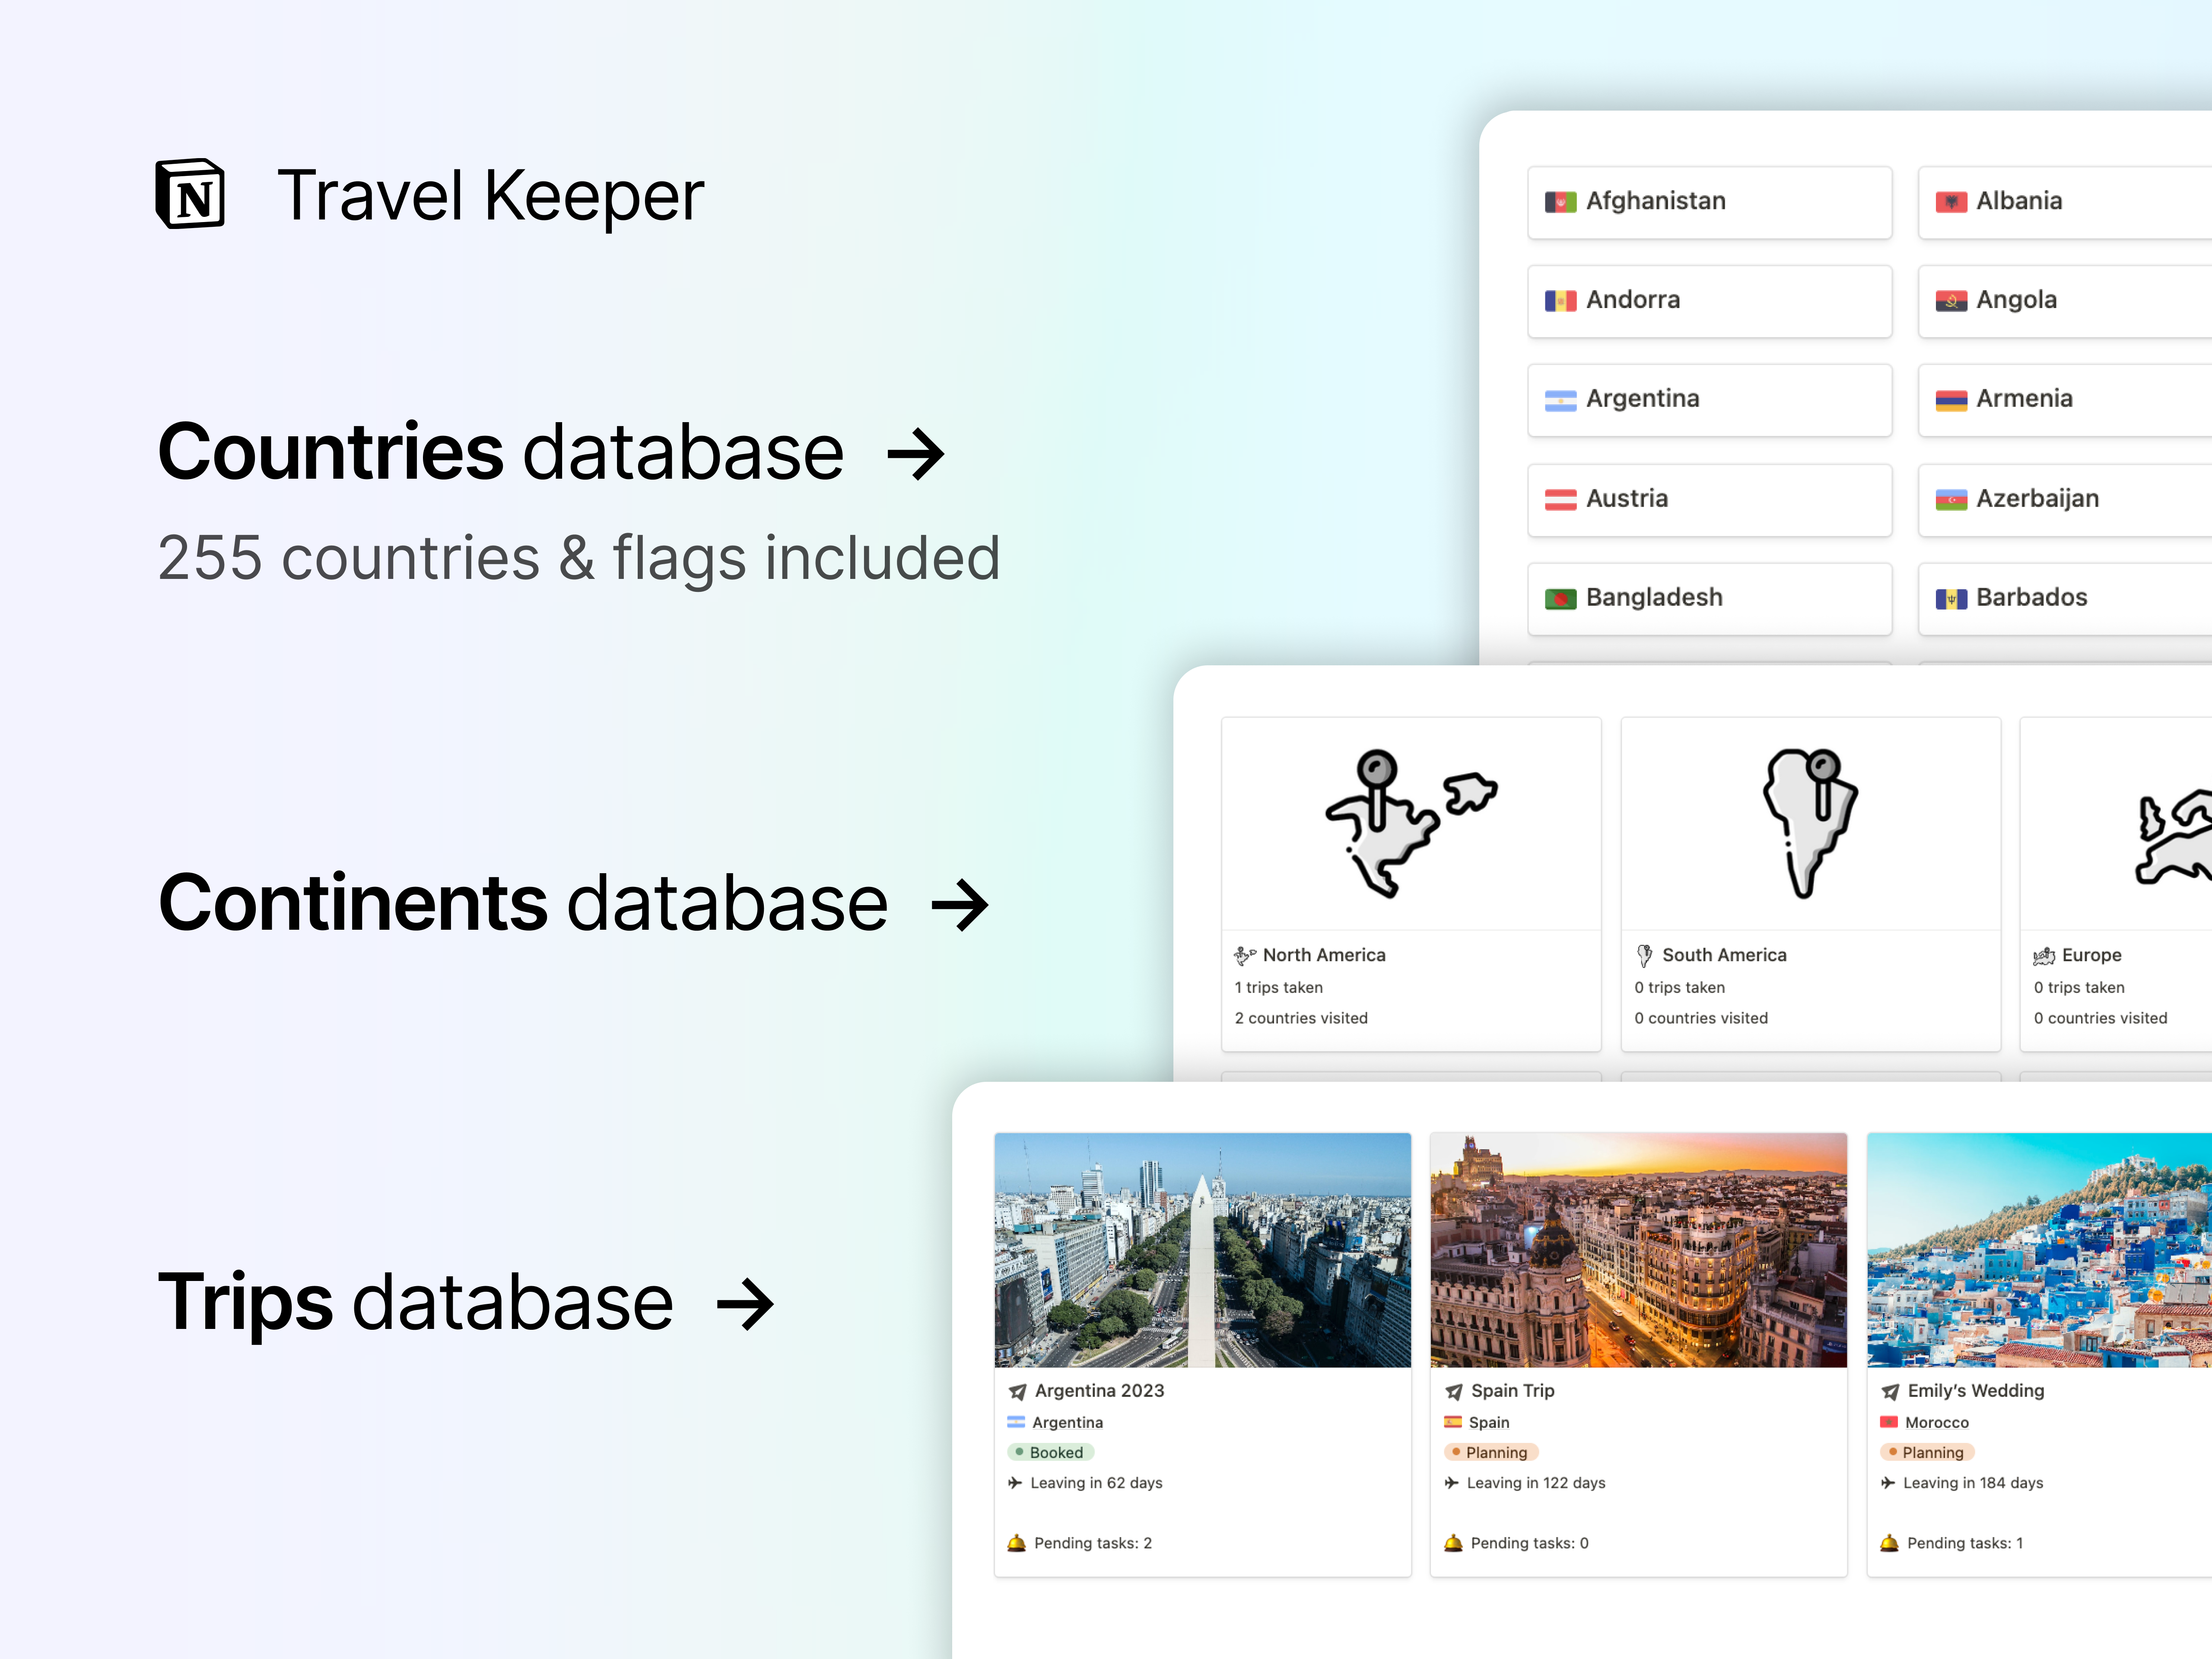Click the Planning tag on Emily's Wedding

(x=1926, y=1452)
